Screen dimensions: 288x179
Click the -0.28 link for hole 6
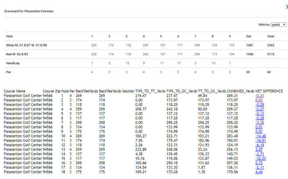point(260,118)
